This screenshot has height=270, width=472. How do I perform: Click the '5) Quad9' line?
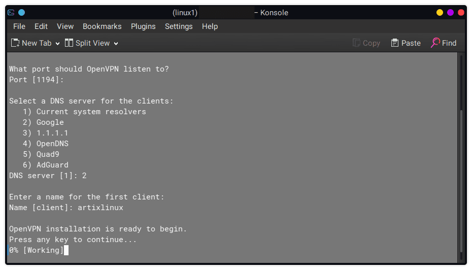41,154
